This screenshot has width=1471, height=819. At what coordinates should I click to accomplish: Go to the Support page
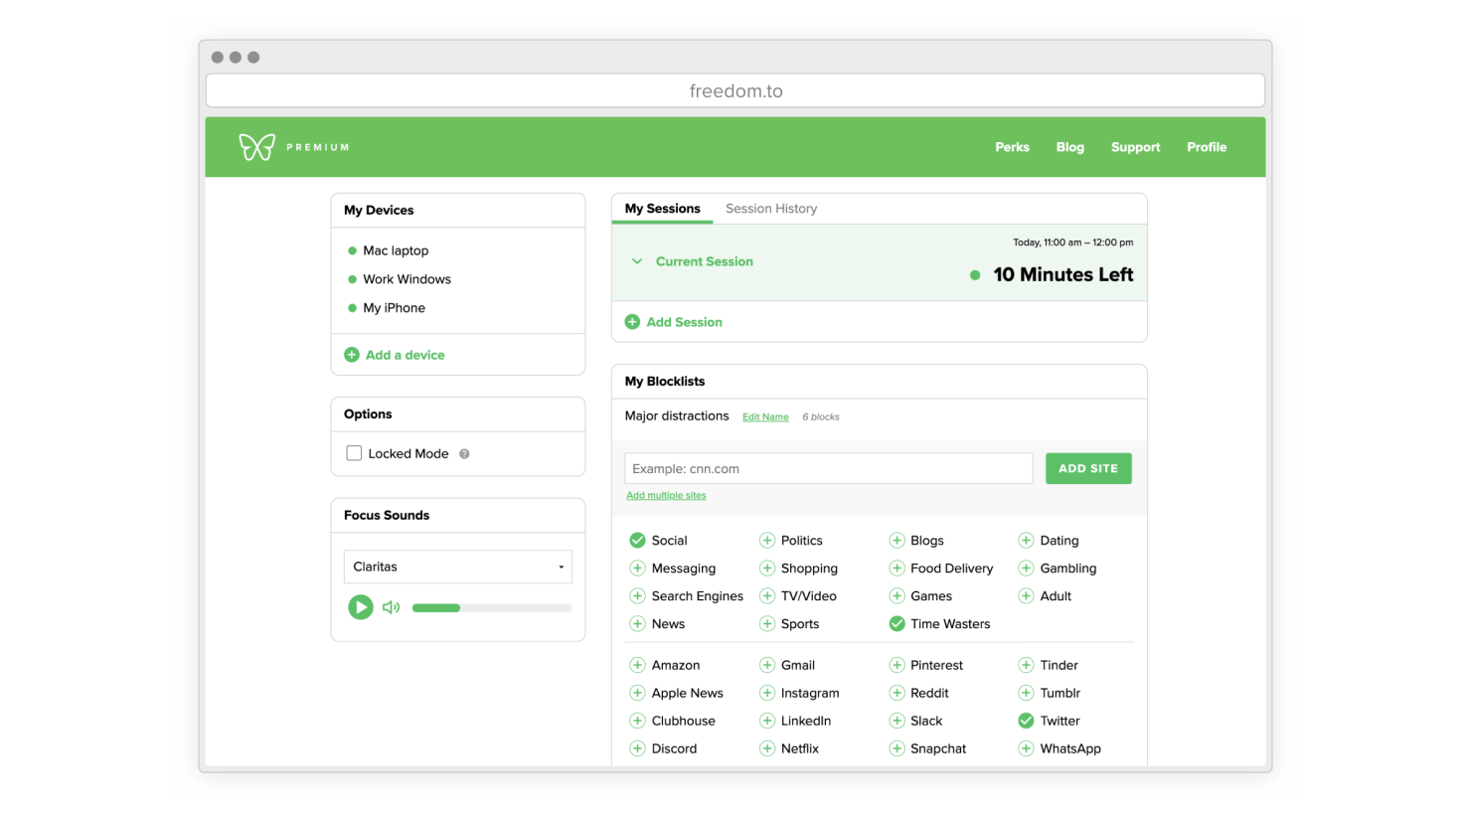tap(1135, 147)
